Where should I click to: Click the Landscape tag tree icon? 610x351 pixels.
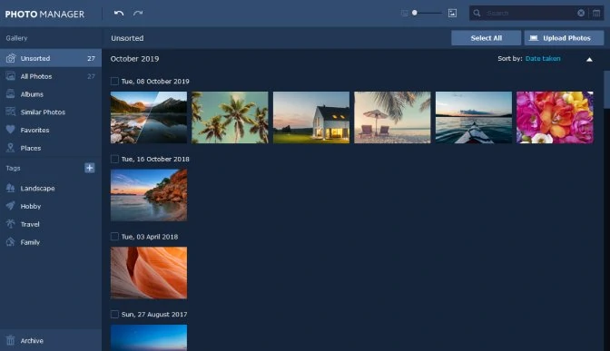pos(11,188)
